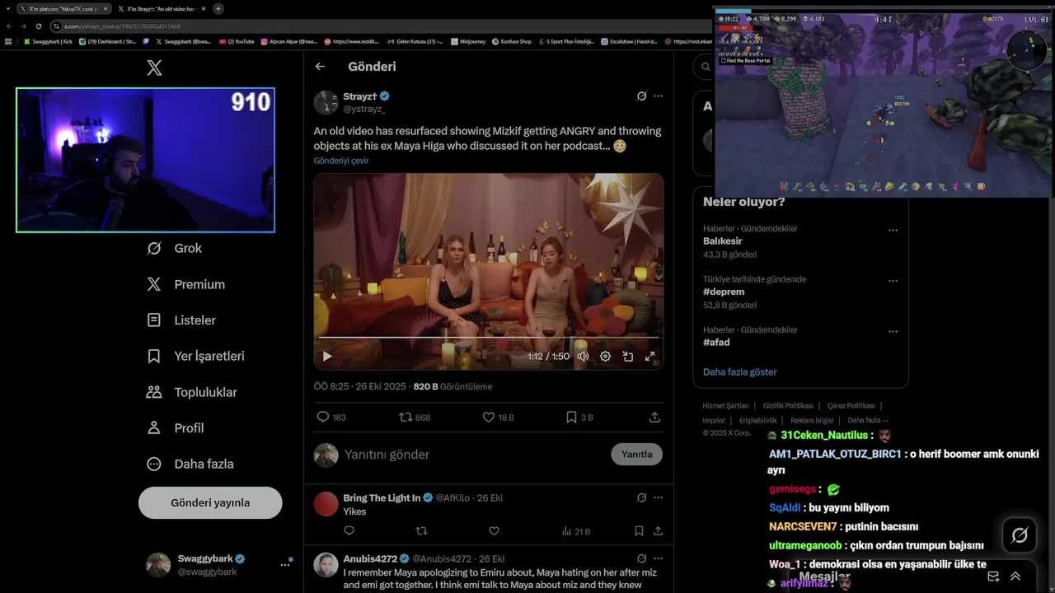Click search magnifier icon

(706, 67)
